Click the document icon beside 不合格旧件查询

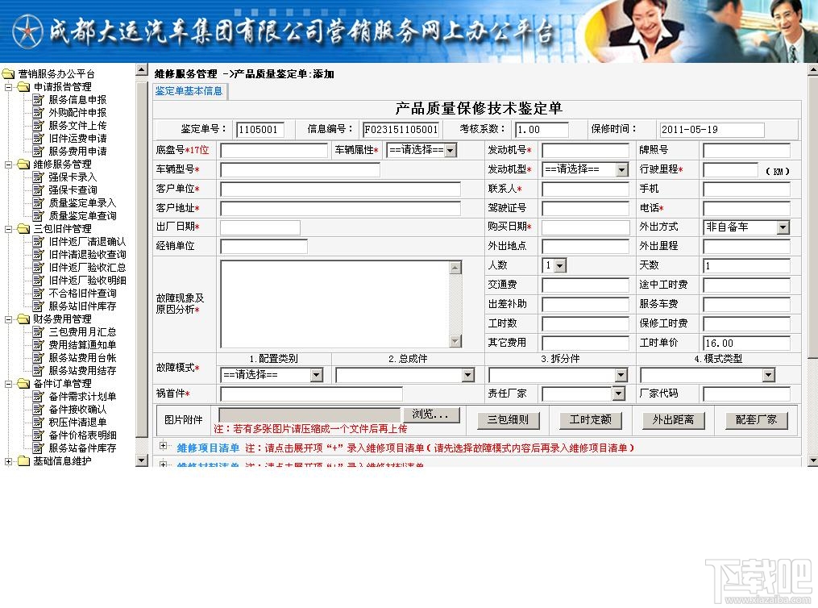tap(38, 294)
